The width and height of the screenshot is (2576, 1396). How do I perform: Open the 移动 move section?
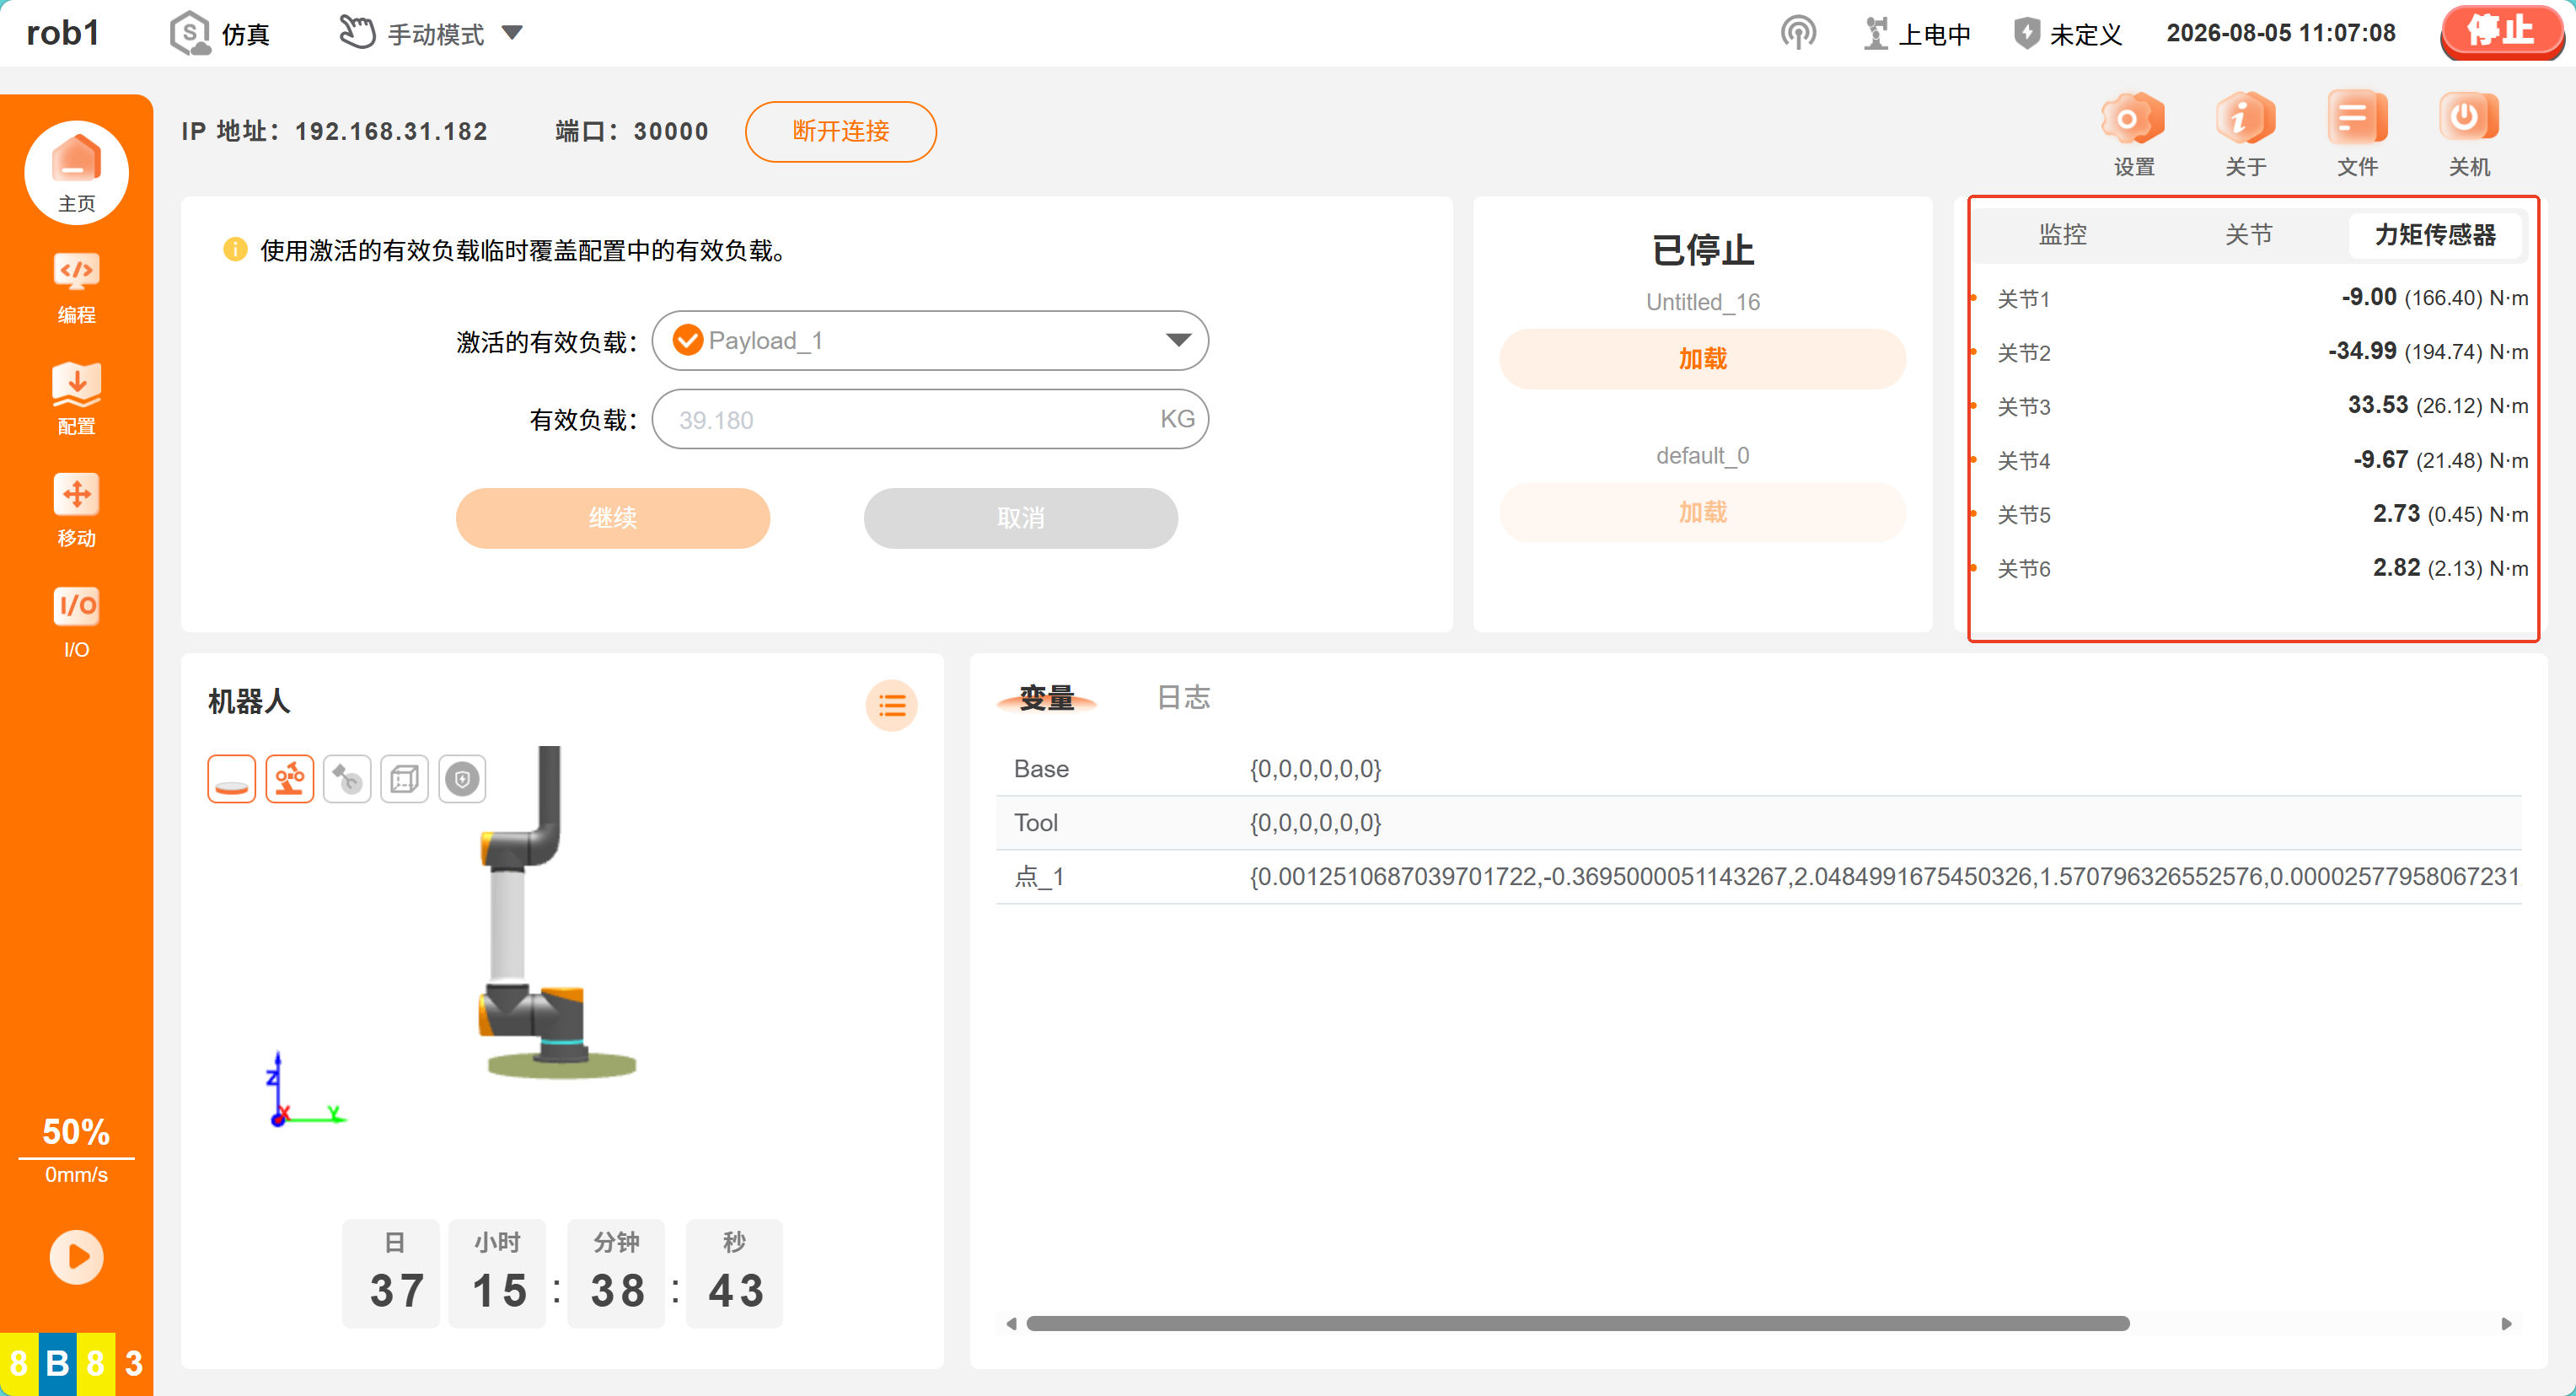click(76, 511)
